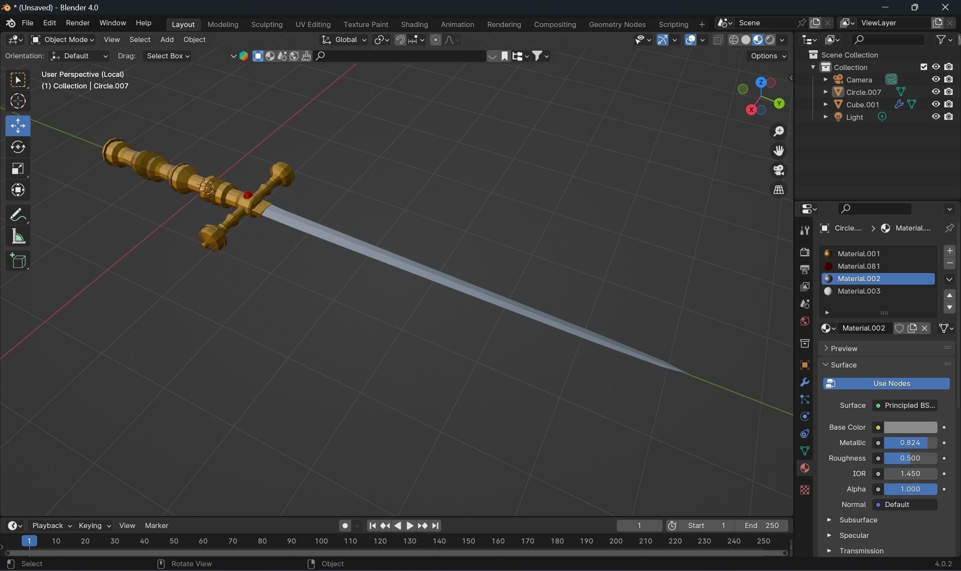
Task: Open the Output properties tab
Action: [805, 269]
